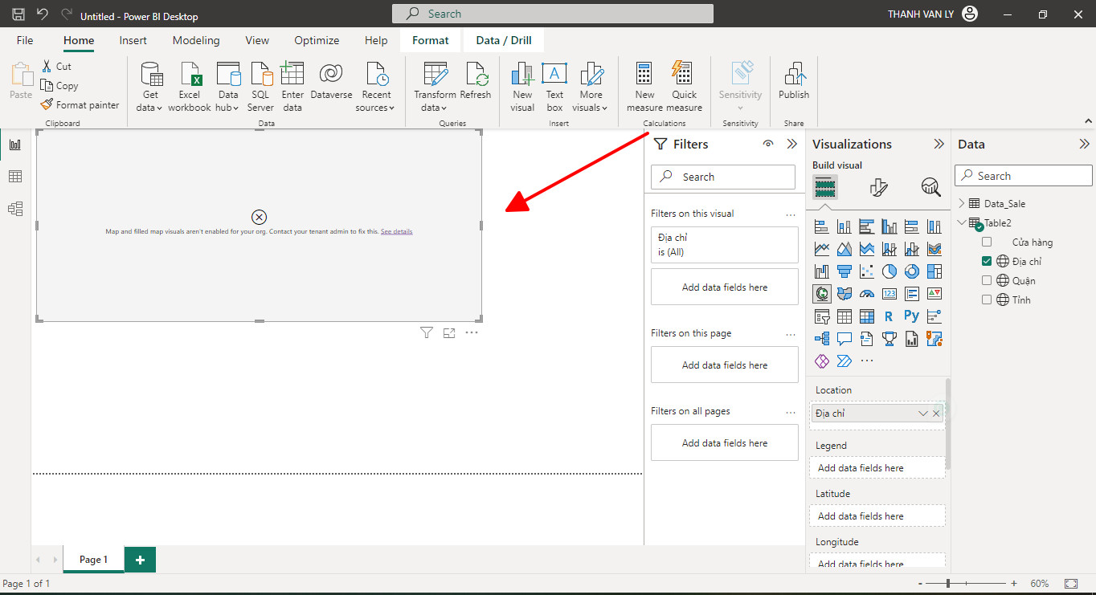Select the Scatter chart visual
The height and width of the screenshot is (595, 1096).
[x=866, y=271]
